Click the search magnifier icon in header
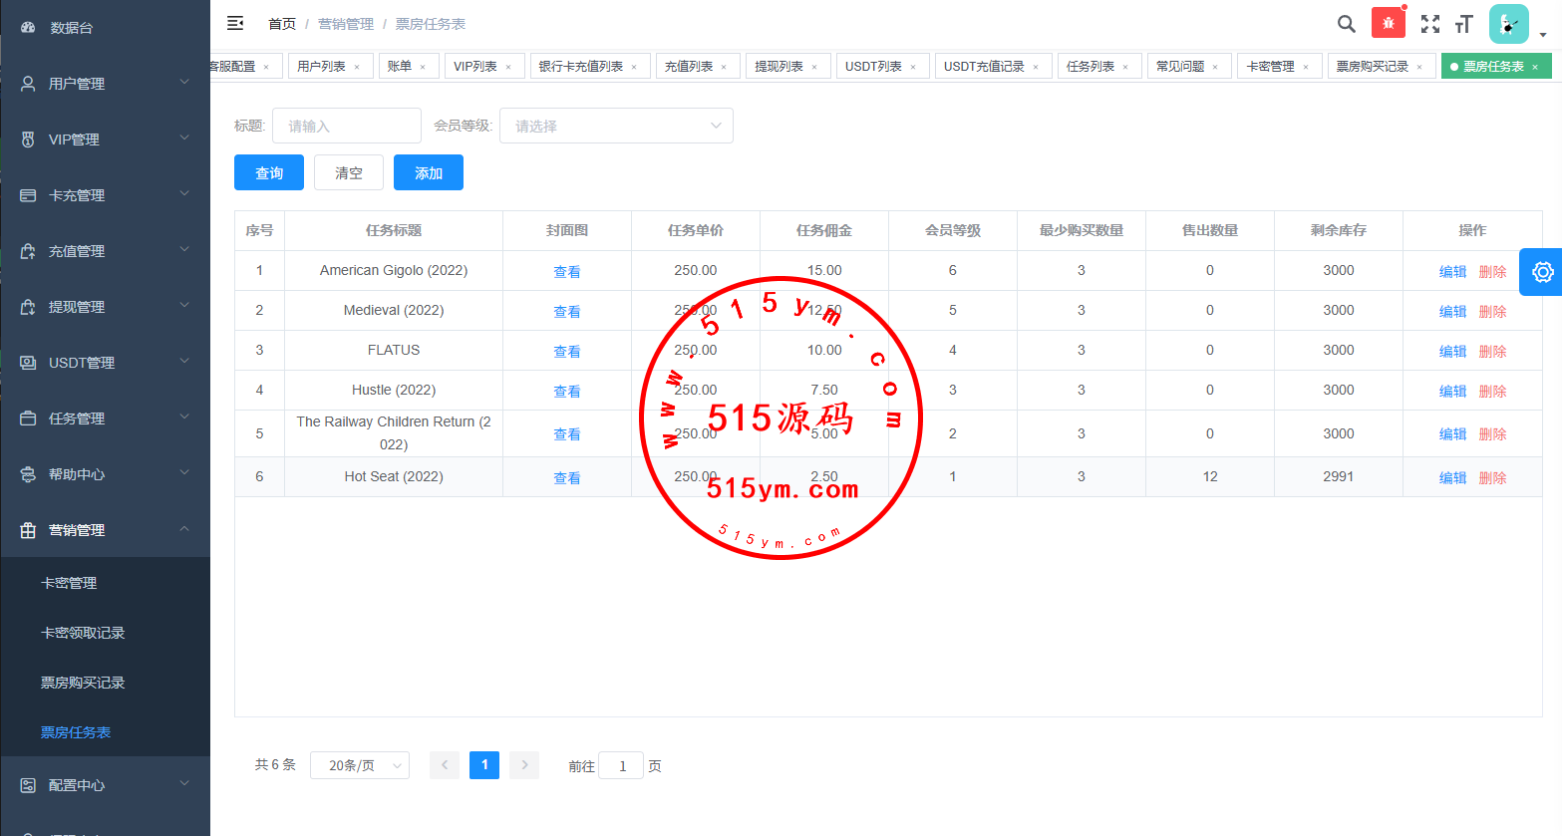The width and height of the screenshot is (1562, 836). tap(1346, 24)
